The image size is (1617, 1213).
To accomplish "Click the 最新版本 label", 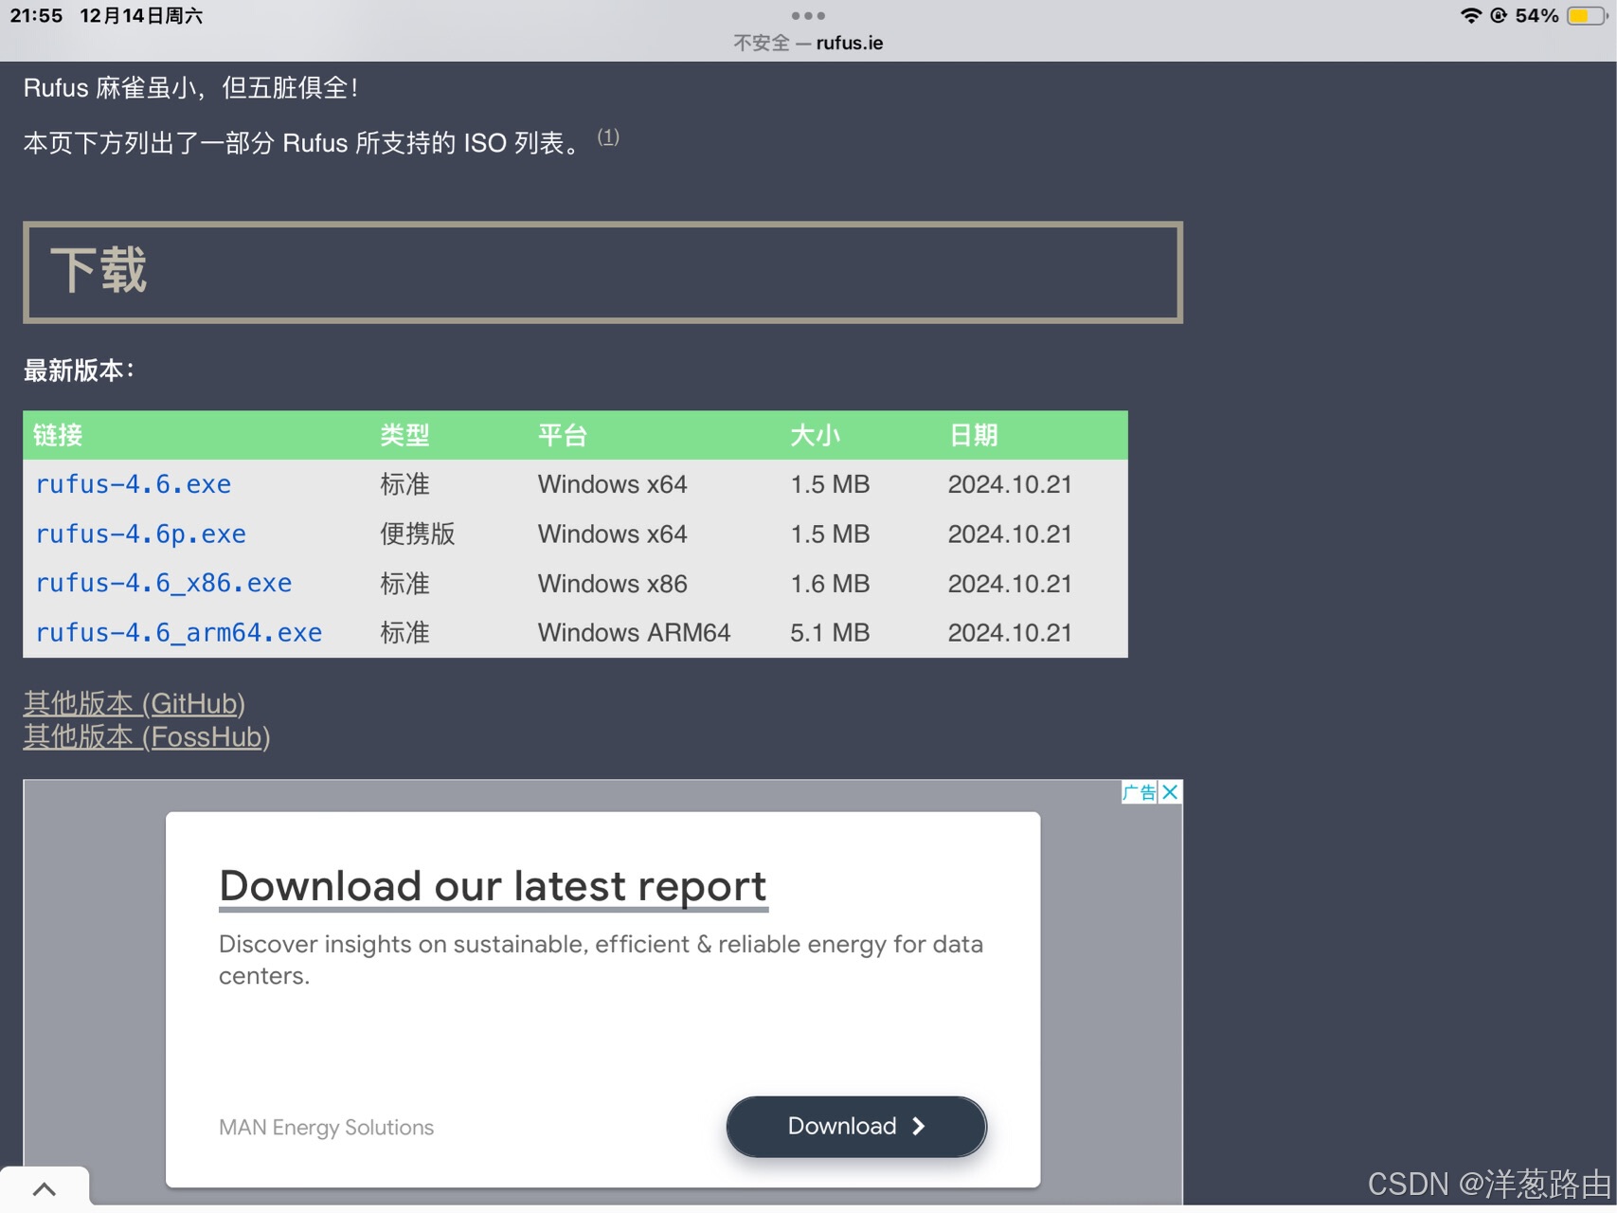I will click(79, 371).
